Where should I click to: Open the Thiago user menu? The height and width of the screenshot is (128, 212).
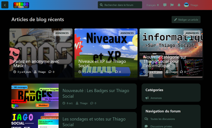coord(191,5)
